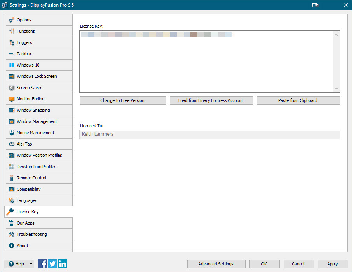
Task: Click the Window Snapping icon
Action: (12, 110)
